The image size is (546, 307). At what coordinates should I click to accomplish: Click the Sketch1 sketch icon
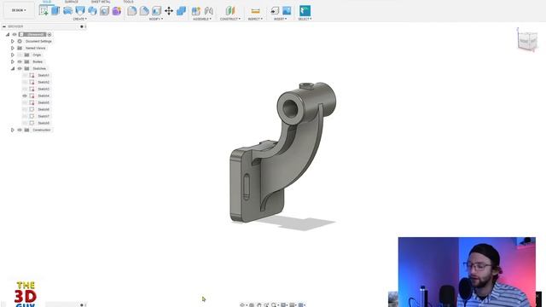click(x=32, y=75)
